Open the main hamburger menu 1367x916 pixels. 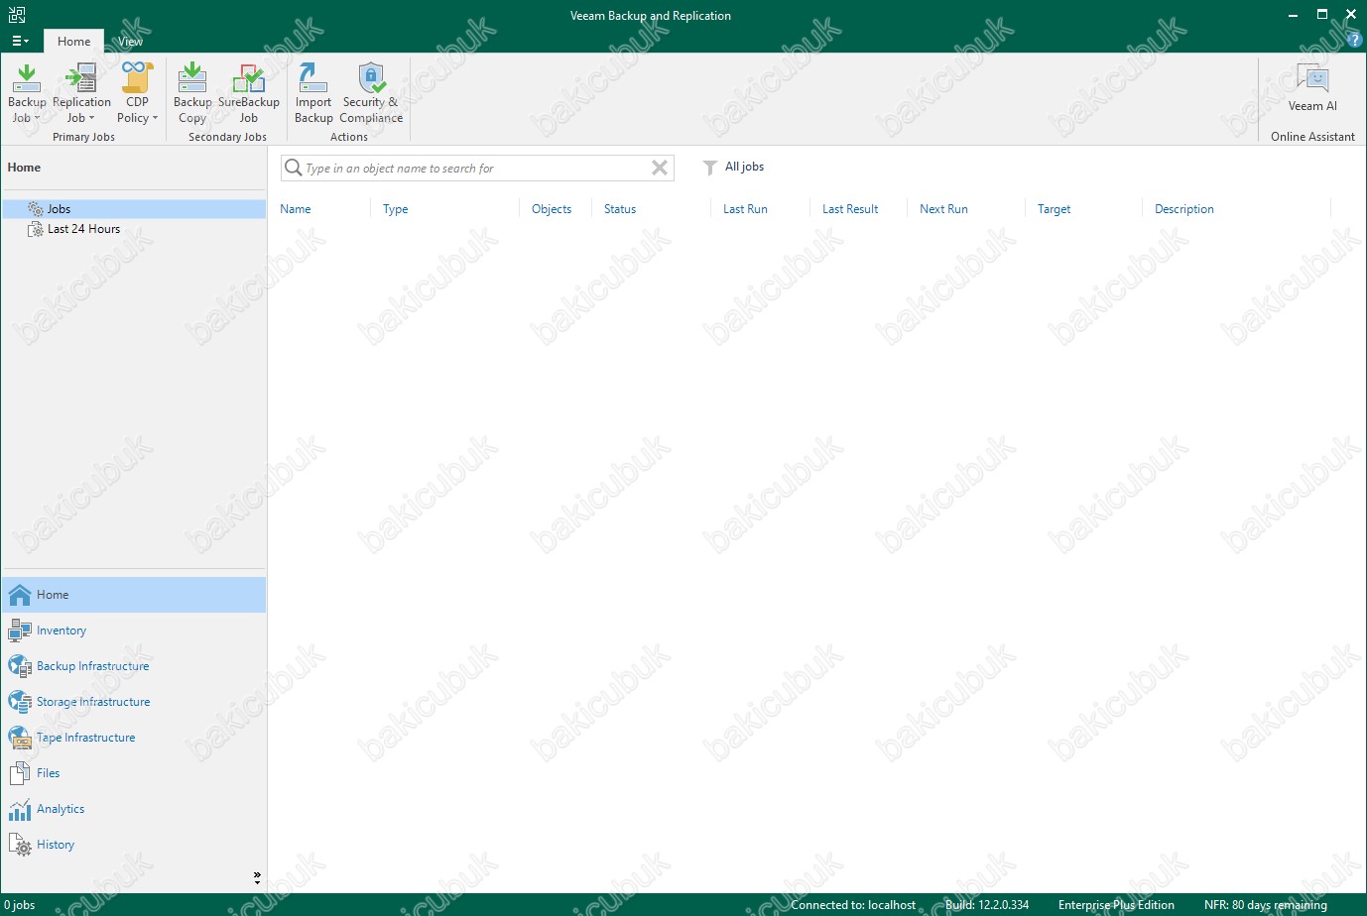click(20, 41)
